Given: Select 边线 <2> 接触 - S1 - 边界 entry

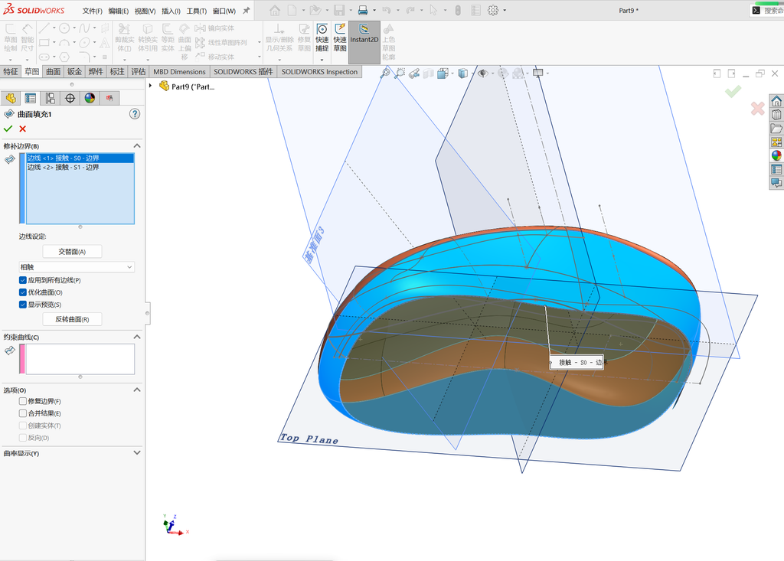Looking at the screenshot, I should click(80, 167).
